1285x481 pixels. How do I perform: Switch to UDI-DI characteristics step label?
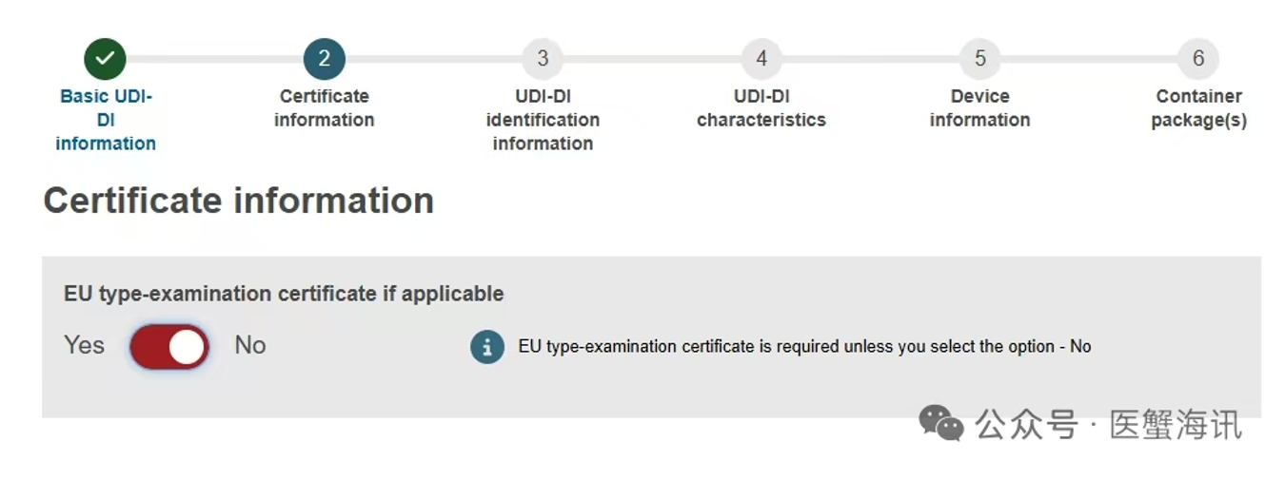(761, 108)
